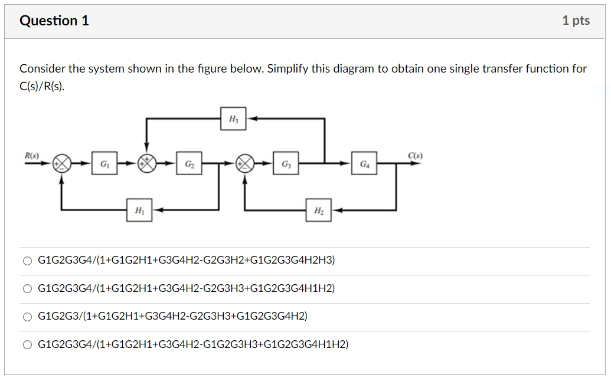The width and height of the screenshot is (611, 378).
Task: Select the last answer radio button
Action: click(x=27, y=344)
